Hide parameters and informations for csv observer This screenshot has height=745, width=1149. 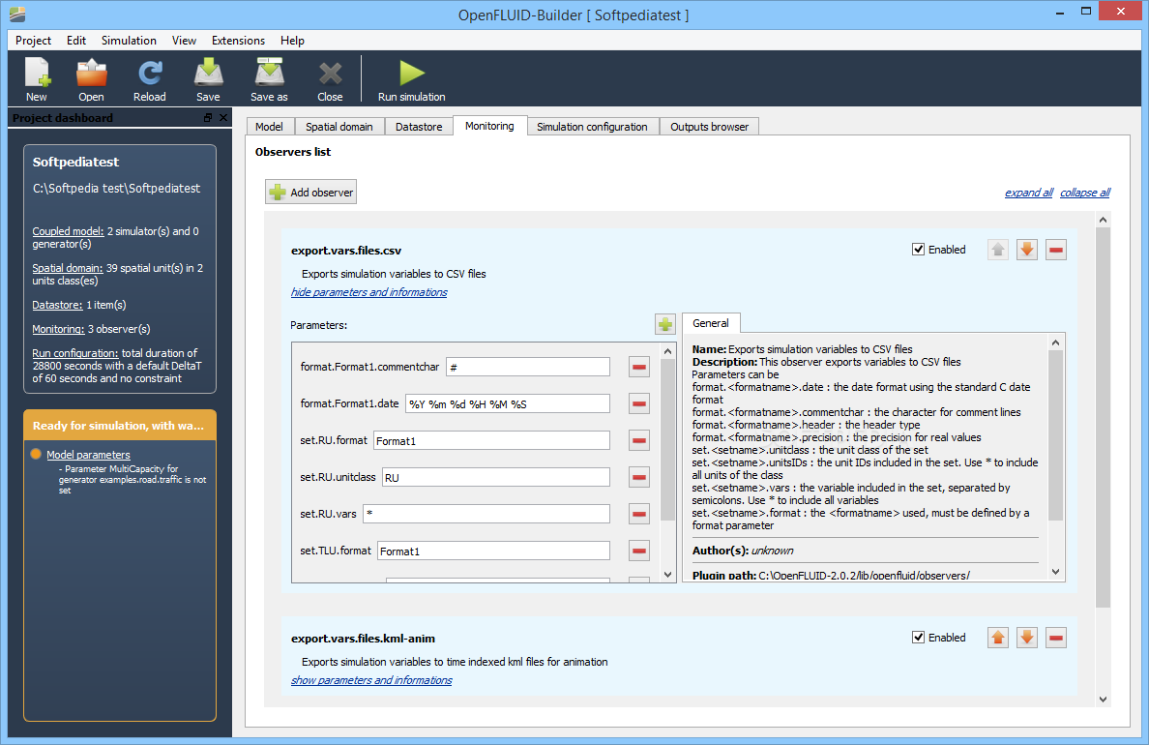[368, 292]
